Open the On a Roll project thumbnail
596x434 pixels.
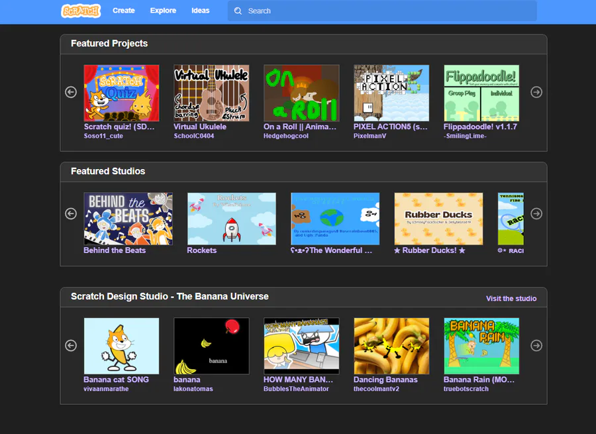click(x=301, y=93)
